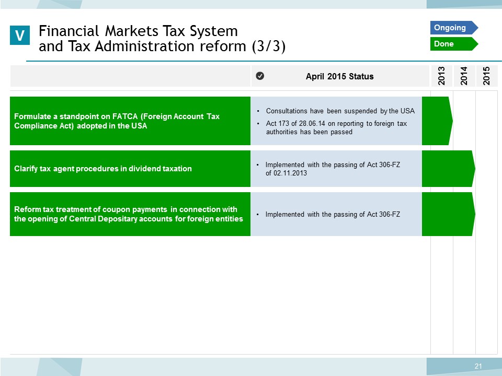Viewport: 502px width, 376px height.
Task: Click the 2013 year column header
Action: pyautogui.click(x=441, y=76)
